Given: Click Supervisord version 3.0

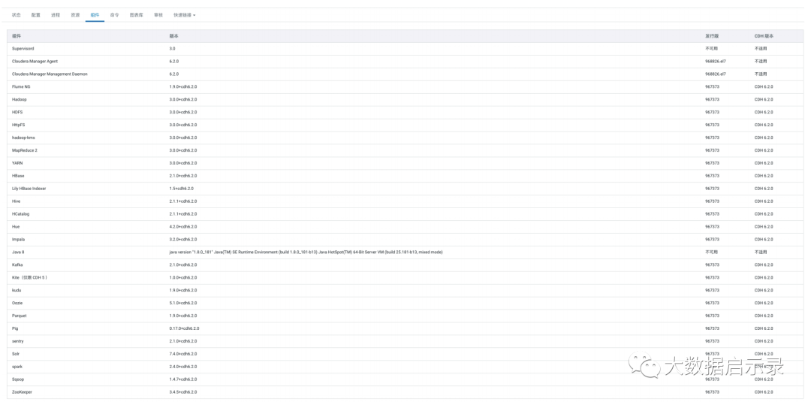Looking at the screenshot, I should pos(172,49).
